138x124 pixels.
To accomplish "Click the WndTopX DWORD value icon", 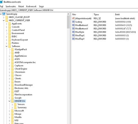I will pos(73,35).
